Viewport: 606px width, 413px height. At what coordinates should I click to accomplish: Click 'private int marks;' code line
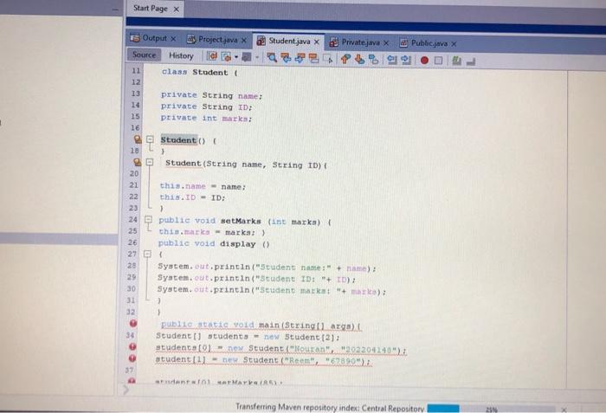pos(206,119)
